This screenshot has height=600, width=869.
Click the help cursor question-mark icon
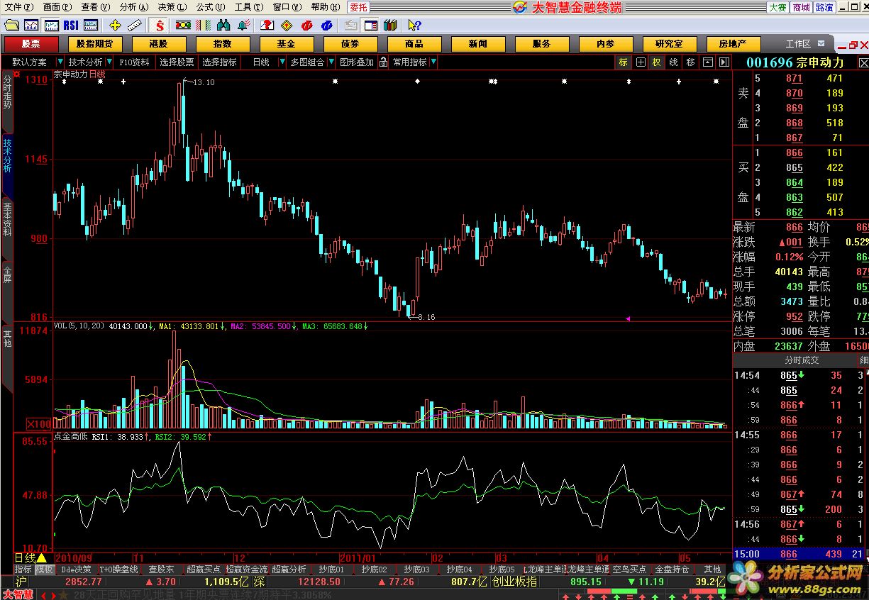414,25
